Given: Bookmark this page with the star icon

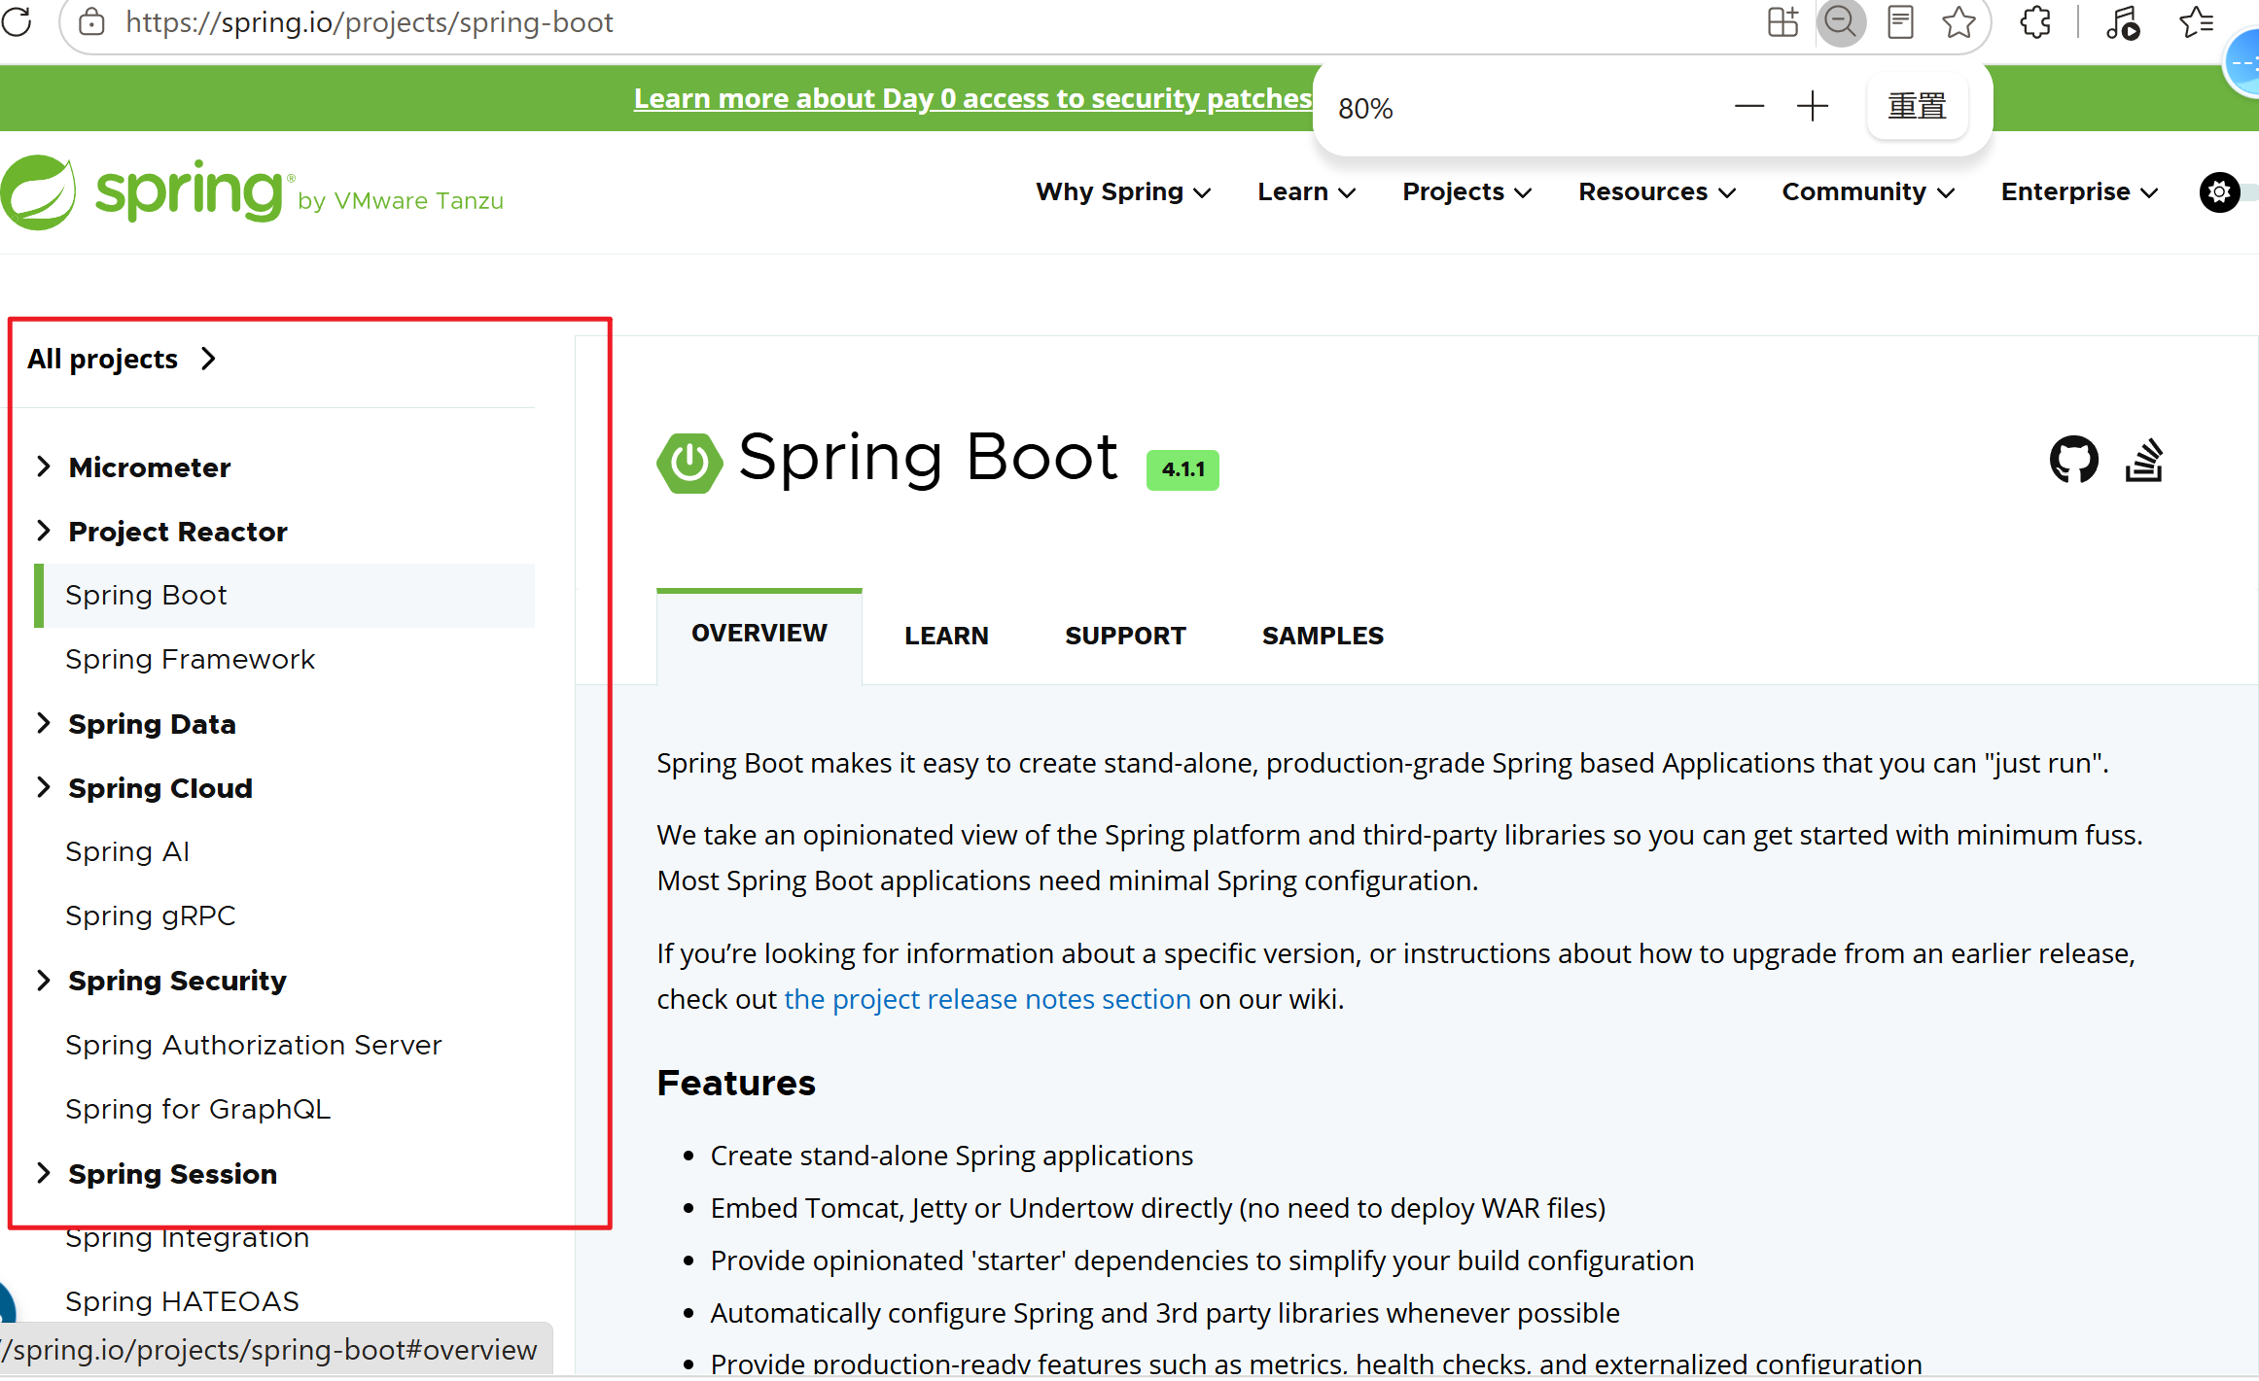Looking at the screenshot, I should [1959, 22].
